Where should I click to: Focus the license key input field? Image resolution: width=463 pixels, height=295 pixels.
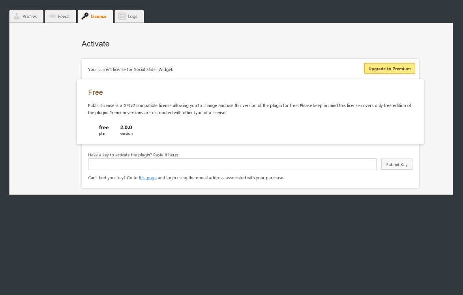[232, 164]
